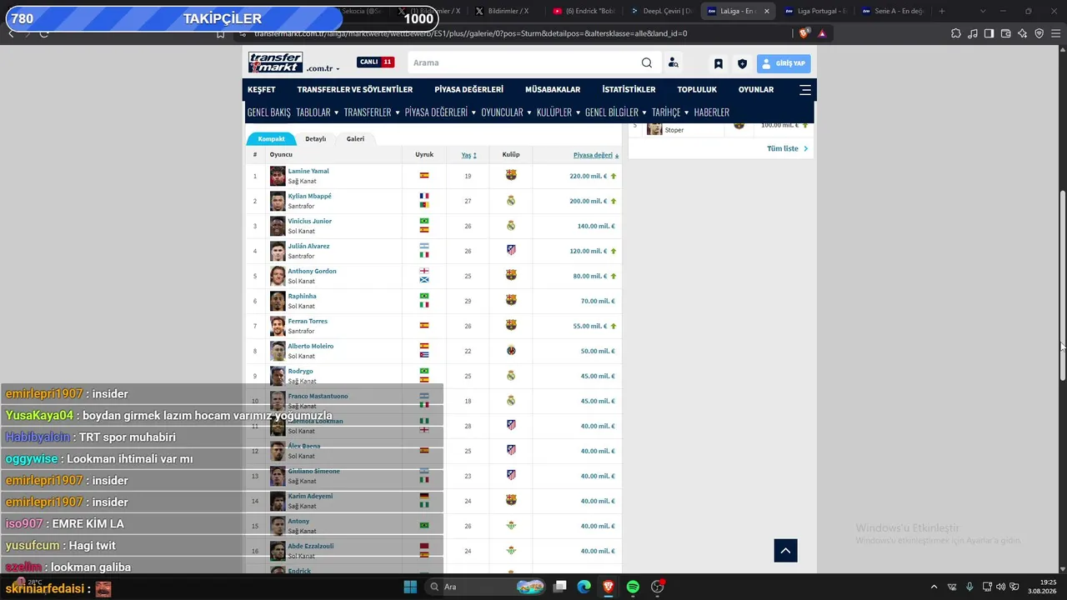
Task: Click the Barcelona crest in Raphinha row
Action: click(511, 300)
